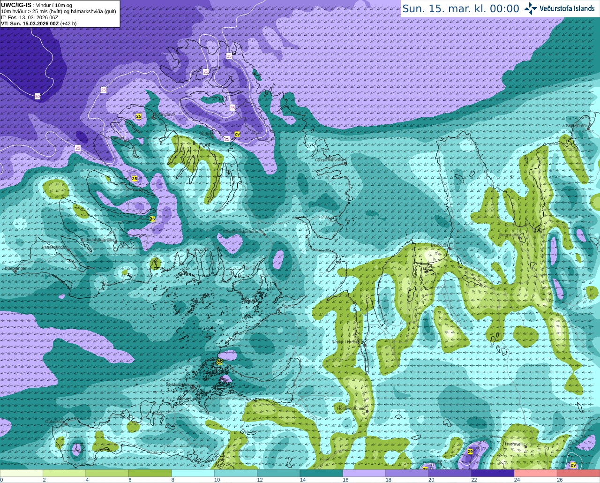Select the dark teal 14–16 legend swatch

click(322, 474)
